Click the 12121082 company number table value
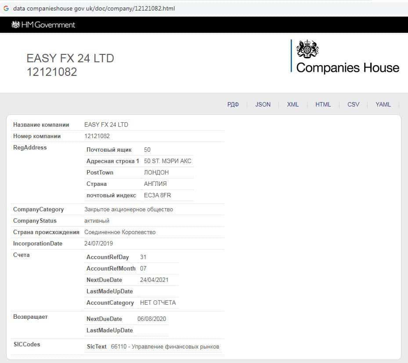The image size is (408, 363). [97, 136]
